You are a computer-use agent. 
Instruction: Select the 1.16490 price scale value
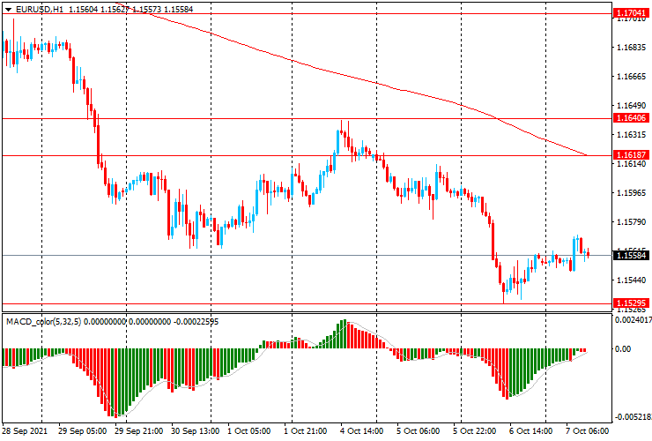coord(632,106)
